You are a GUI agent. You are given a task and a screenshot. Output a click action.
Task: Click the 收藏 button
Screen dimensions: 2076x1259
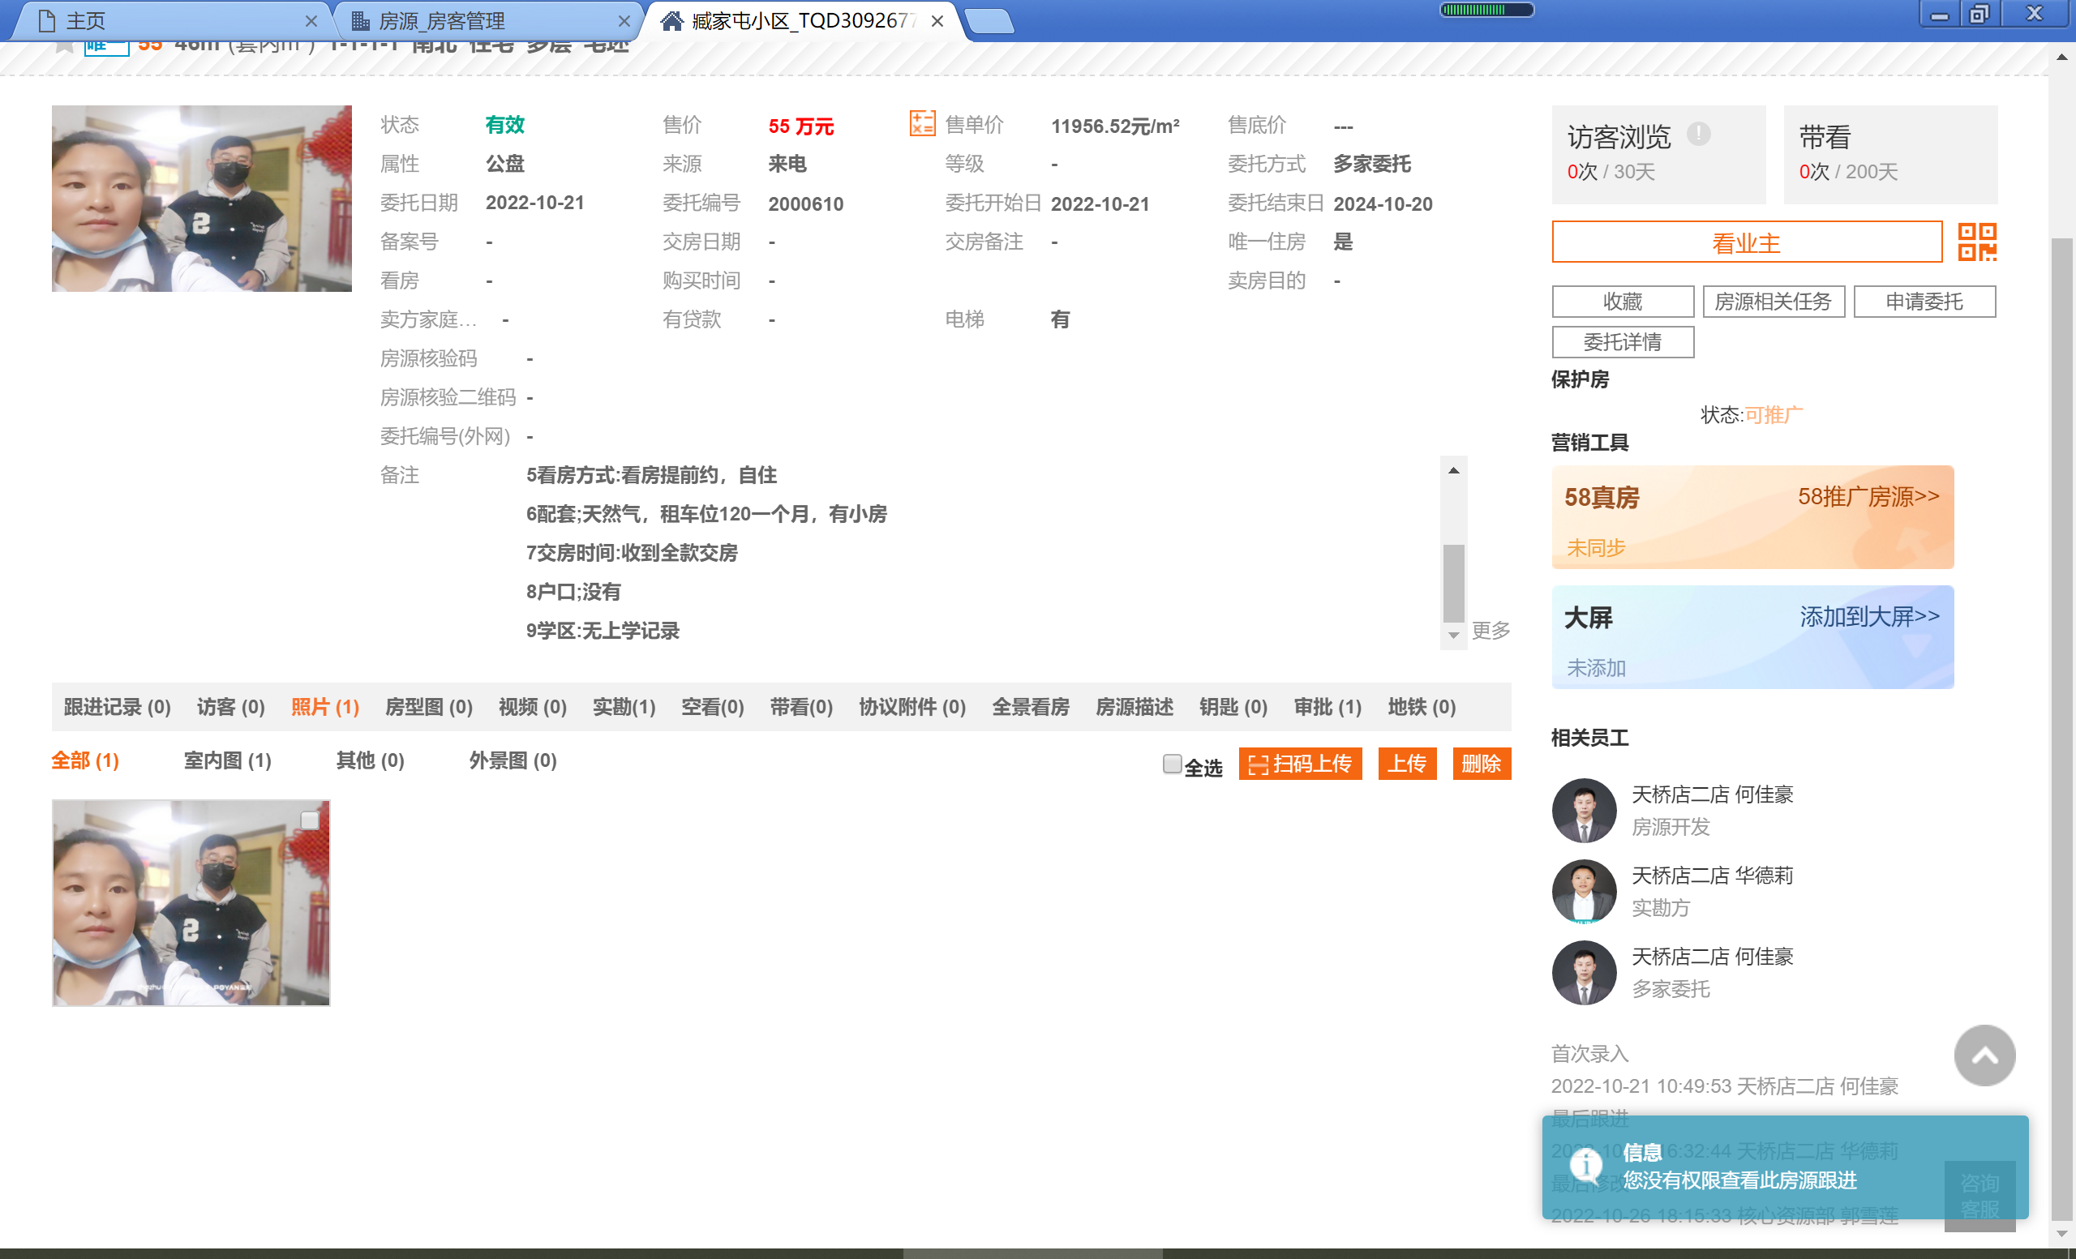(1623, 302)
